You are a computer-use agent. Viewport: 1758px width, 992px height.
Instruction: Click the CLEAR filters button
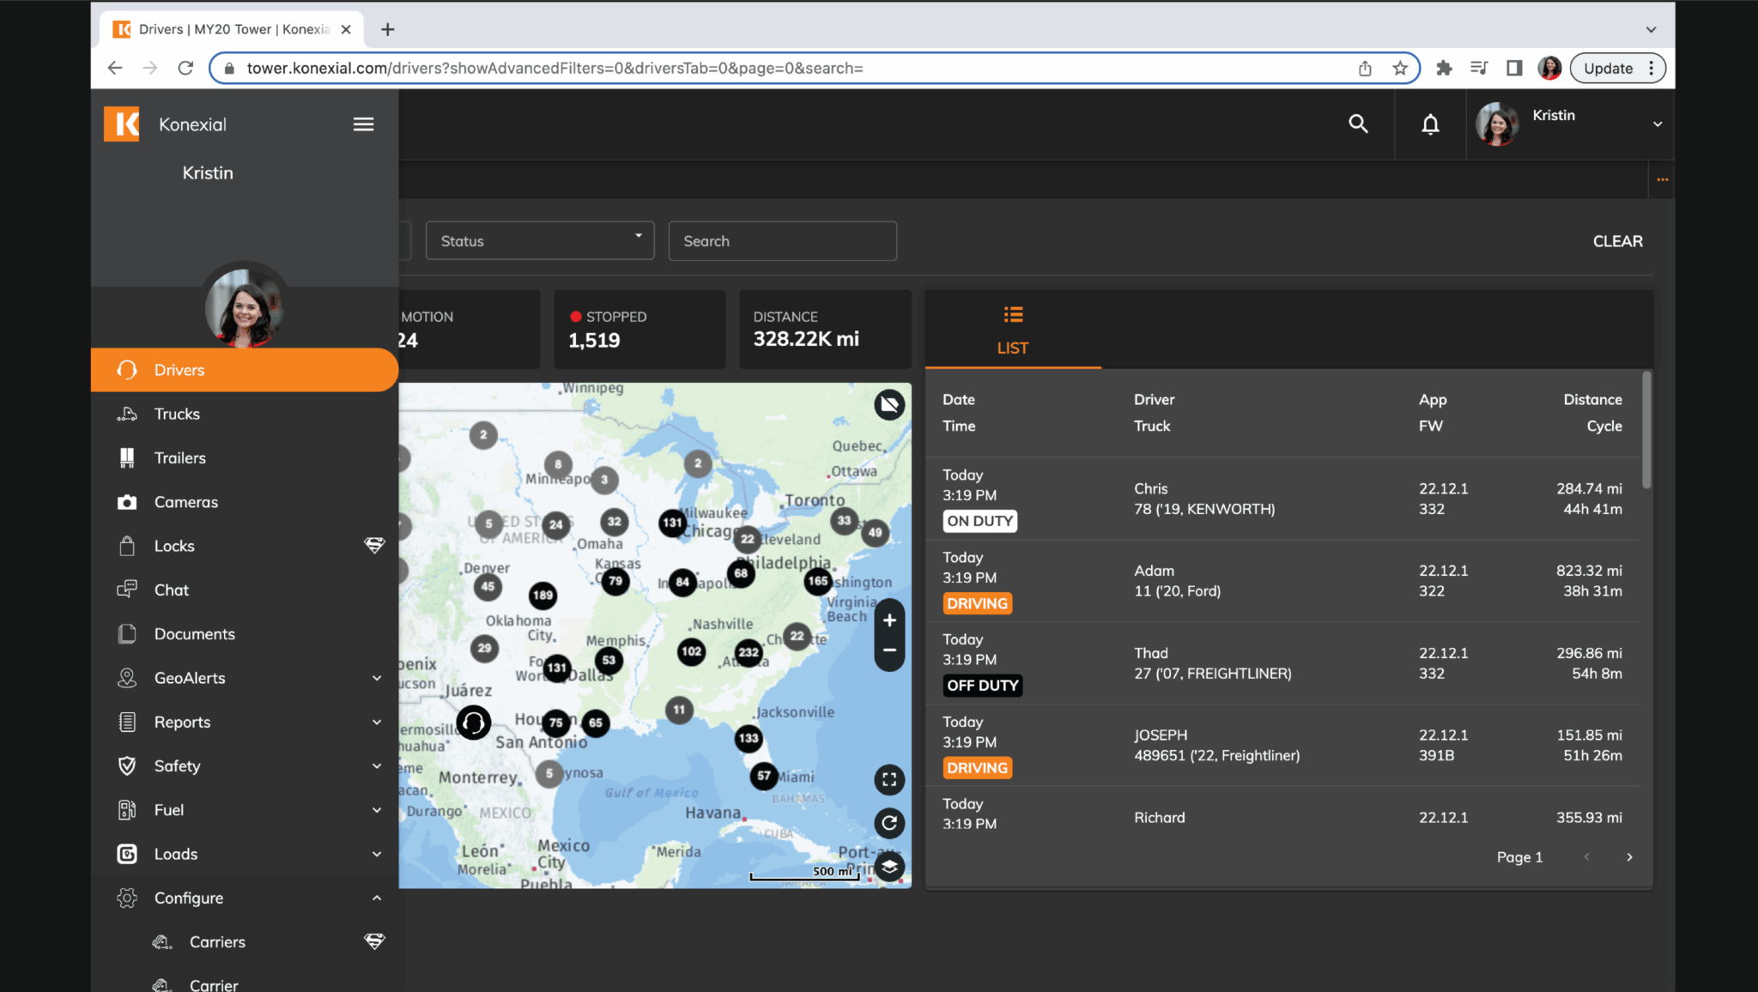(x=1617, y=241)
